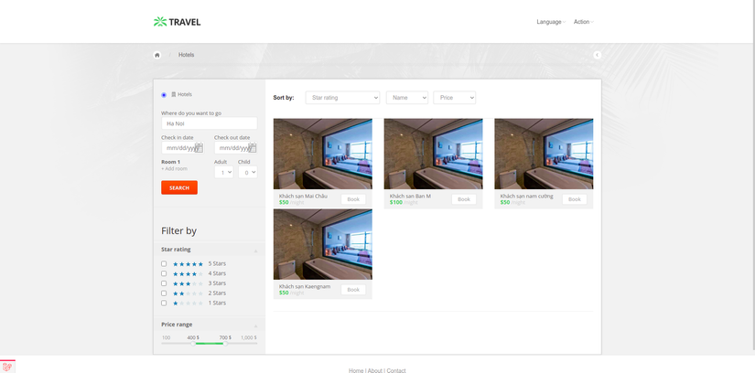755x373 pixels.
Task: Tick the 1 Stars filter checkbox
Action: click(164, 304)
